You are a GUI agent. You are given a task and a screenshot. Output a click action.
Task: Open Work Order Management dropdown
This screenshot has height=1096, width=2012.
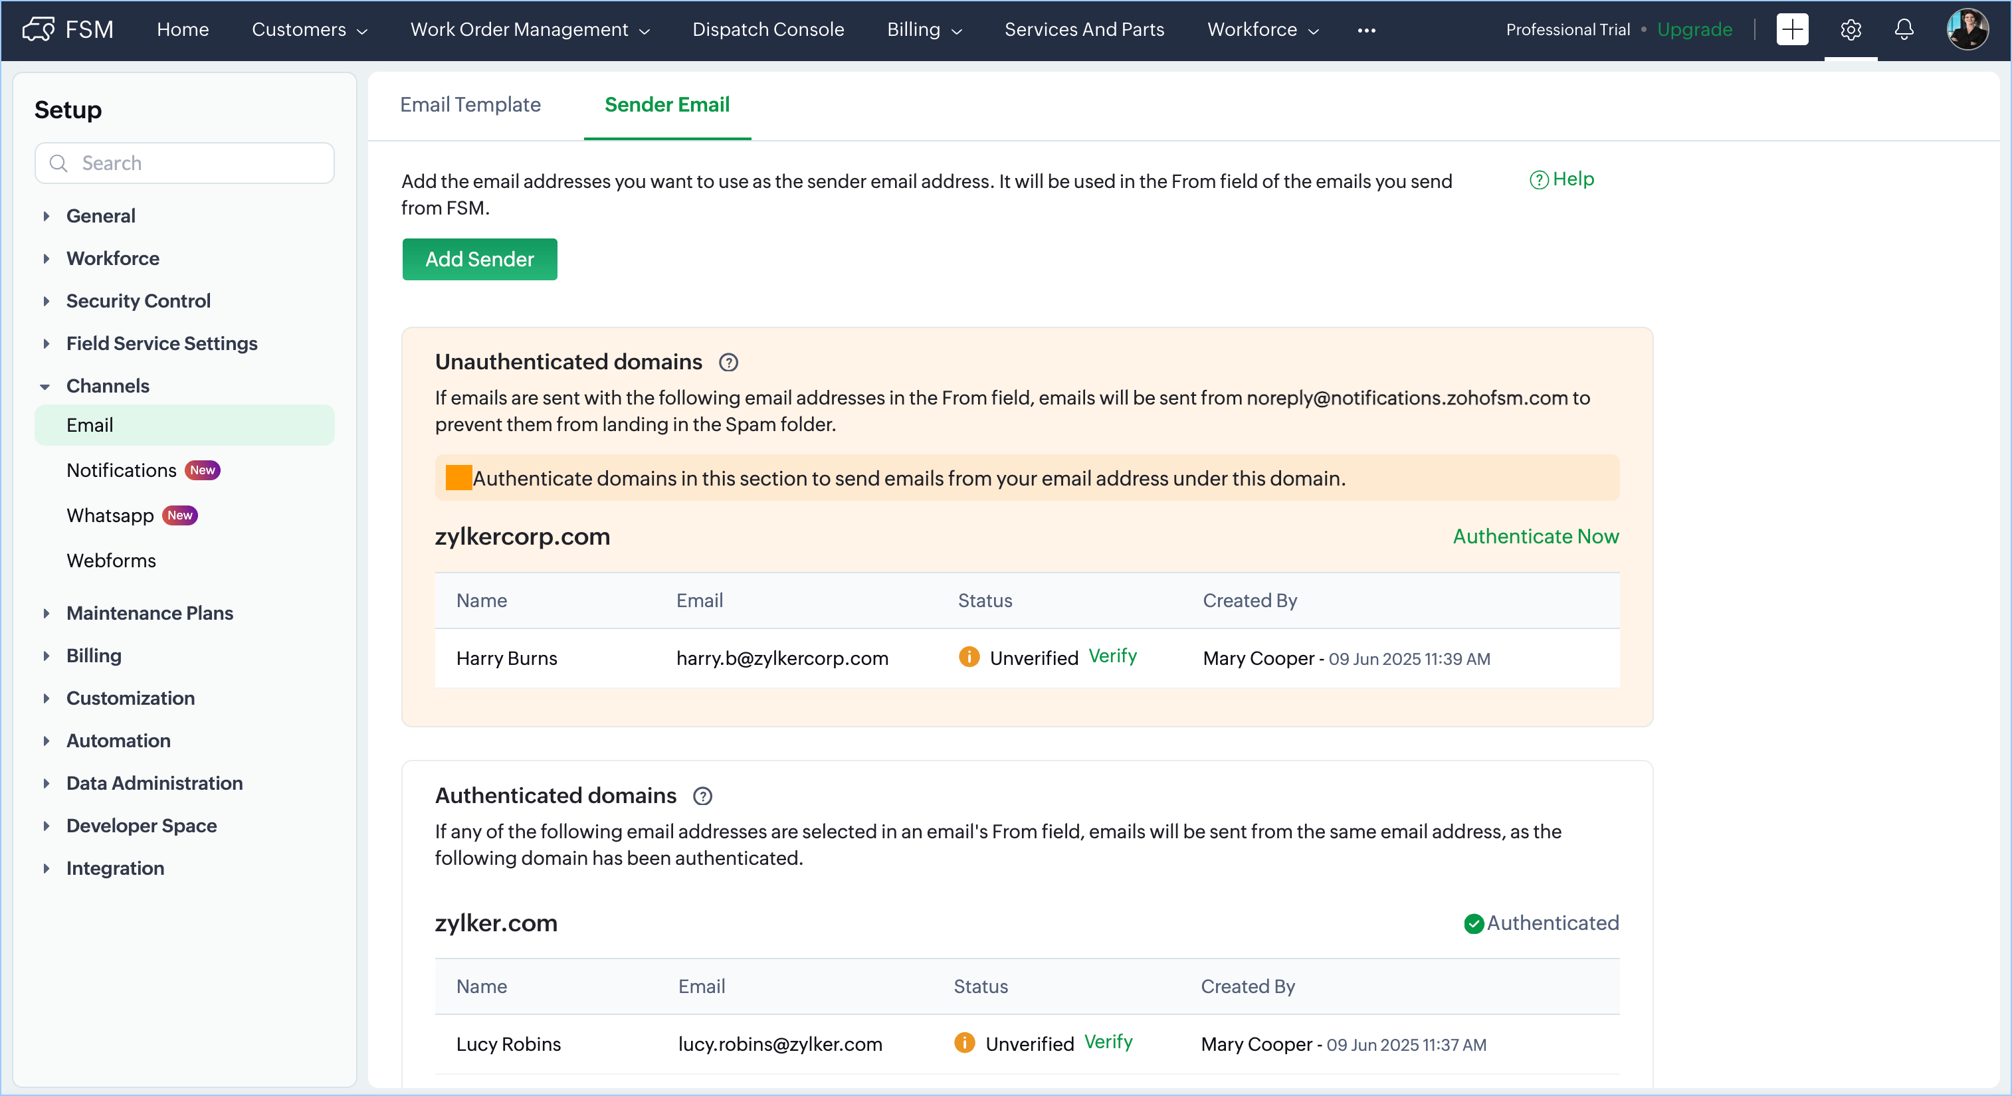[x=530, y=30]
